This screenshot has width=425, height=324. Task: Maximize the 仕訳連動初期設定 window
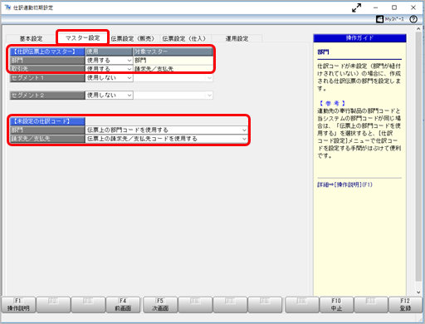pos(394,7)
